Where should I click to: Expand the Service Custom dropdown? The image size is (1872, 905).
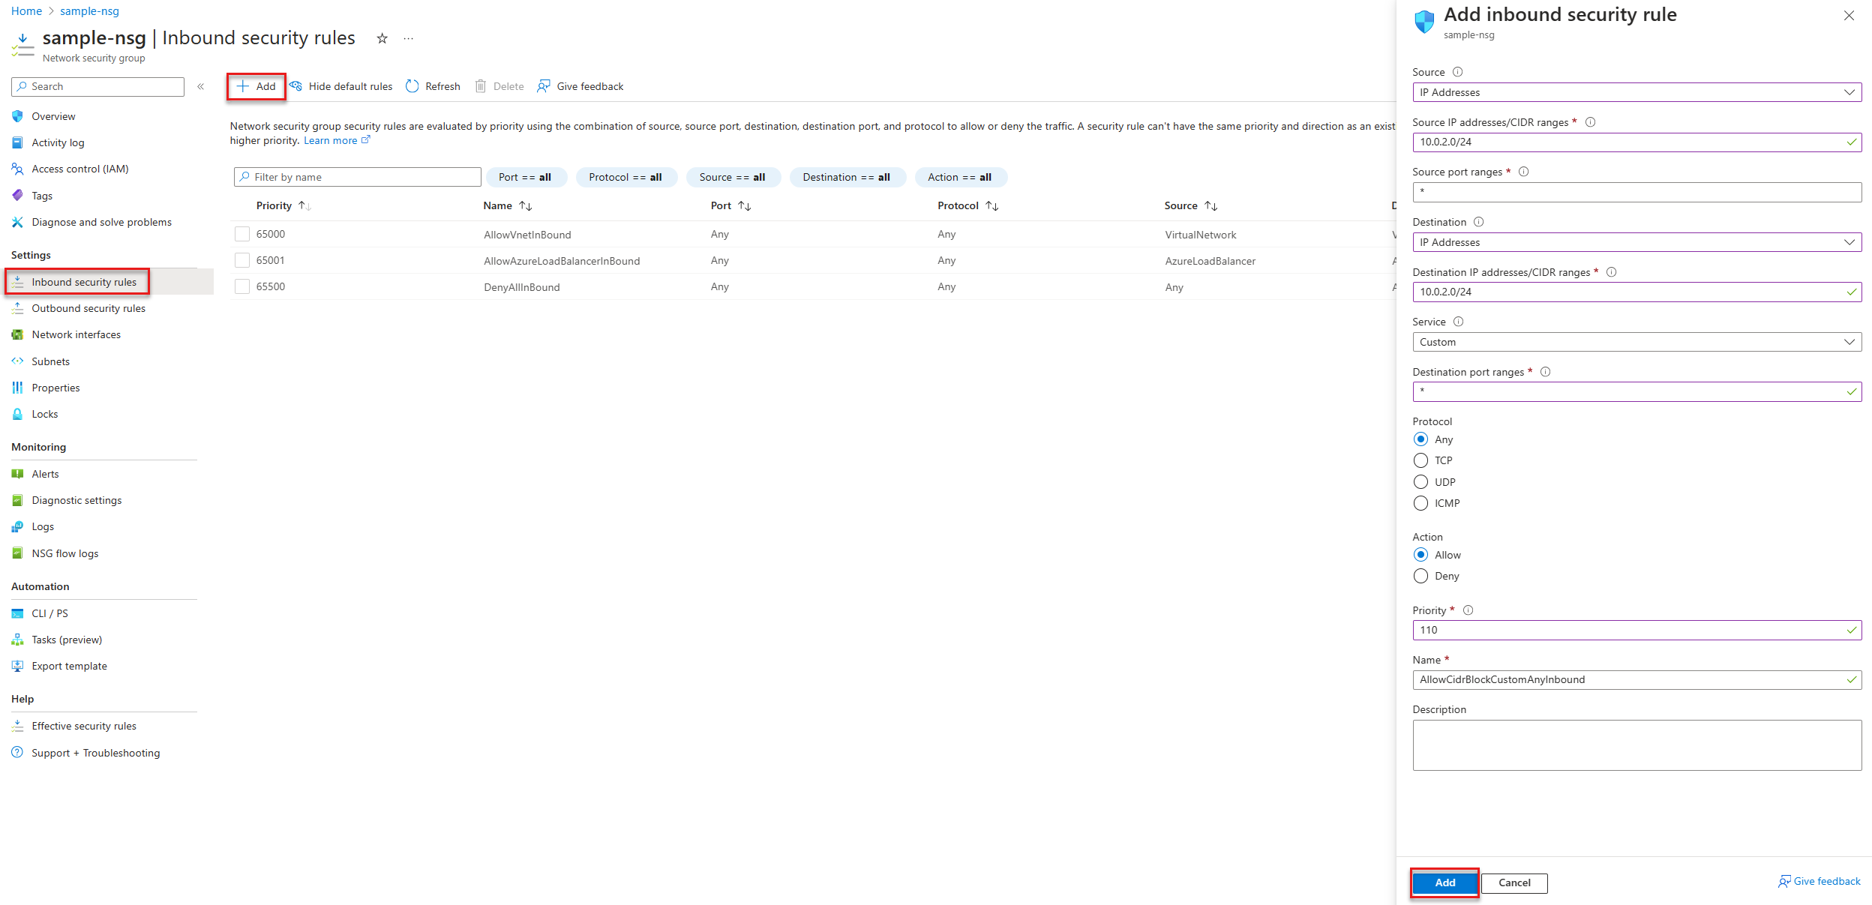[1636, 342]
